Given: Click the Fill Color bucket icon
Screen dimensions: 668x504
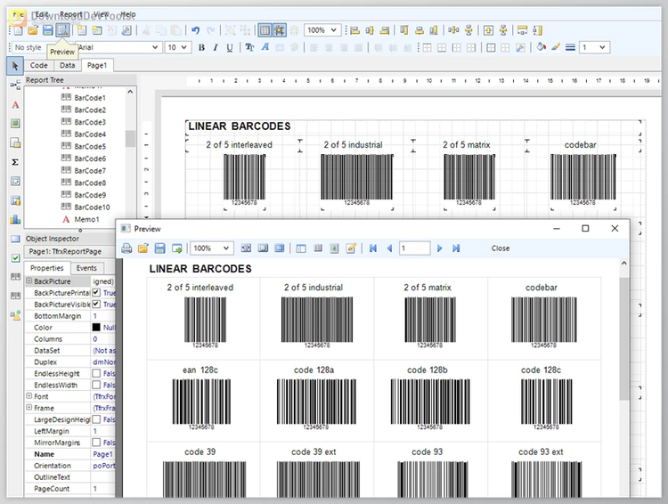Looking at the screenshot, I should click(x=541, y=47).
